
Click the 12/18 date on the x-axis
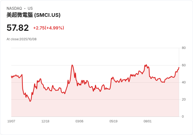click(45, 121)
